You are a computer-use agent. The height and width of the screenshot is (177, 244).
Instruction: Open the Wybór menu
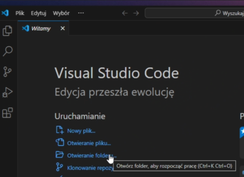61,13
